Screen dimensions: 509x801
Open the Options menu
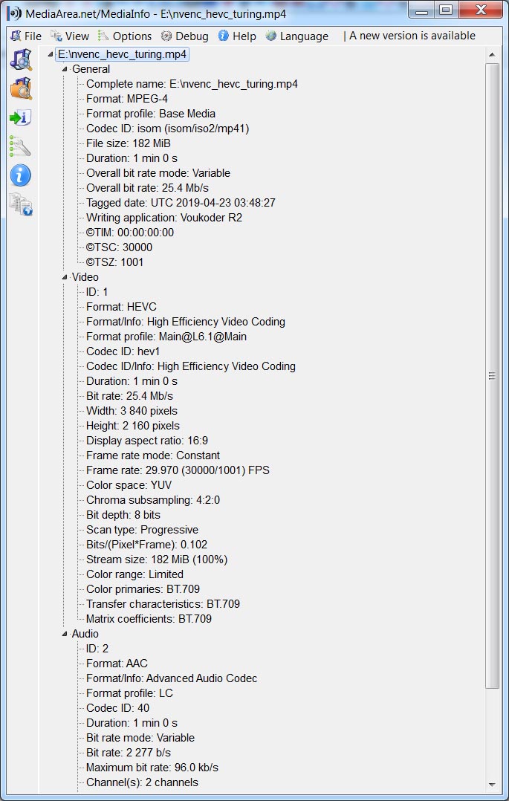point(125,36)
